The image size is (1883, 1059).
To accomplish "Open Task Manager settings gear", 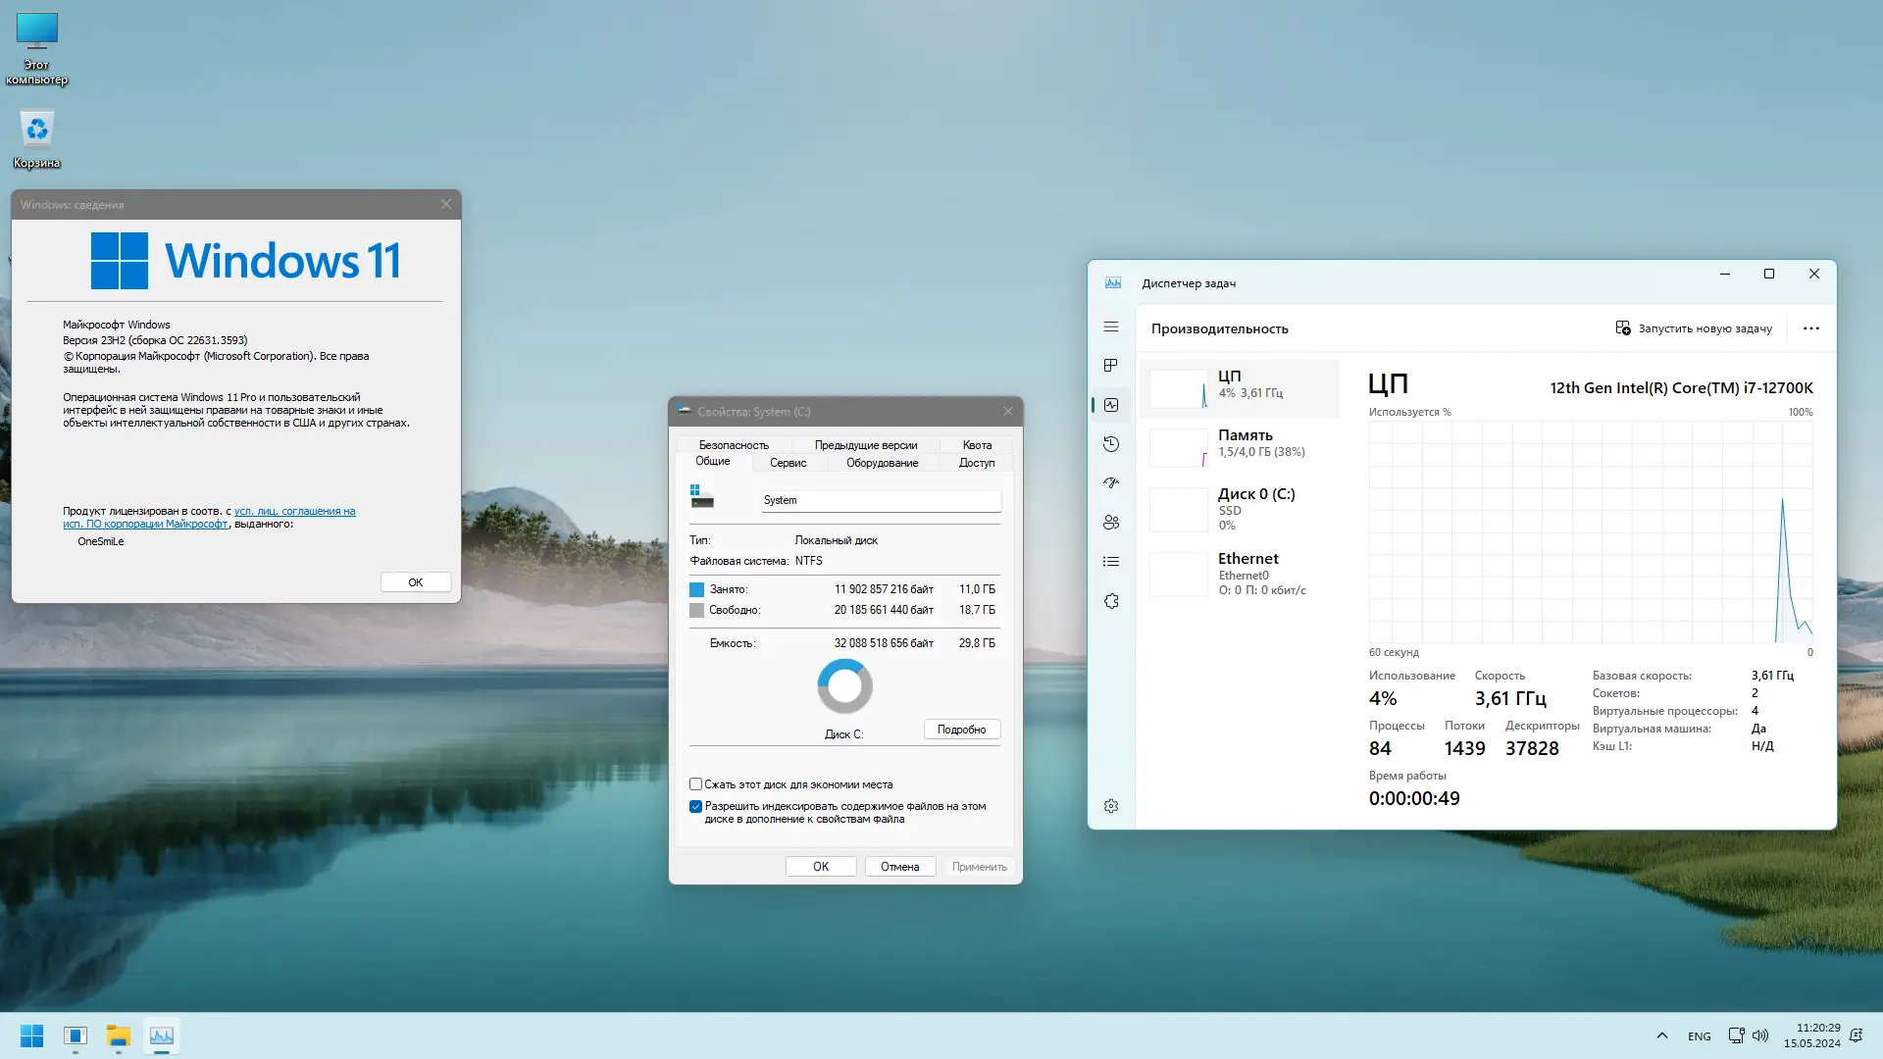I will pos(1110,806).
